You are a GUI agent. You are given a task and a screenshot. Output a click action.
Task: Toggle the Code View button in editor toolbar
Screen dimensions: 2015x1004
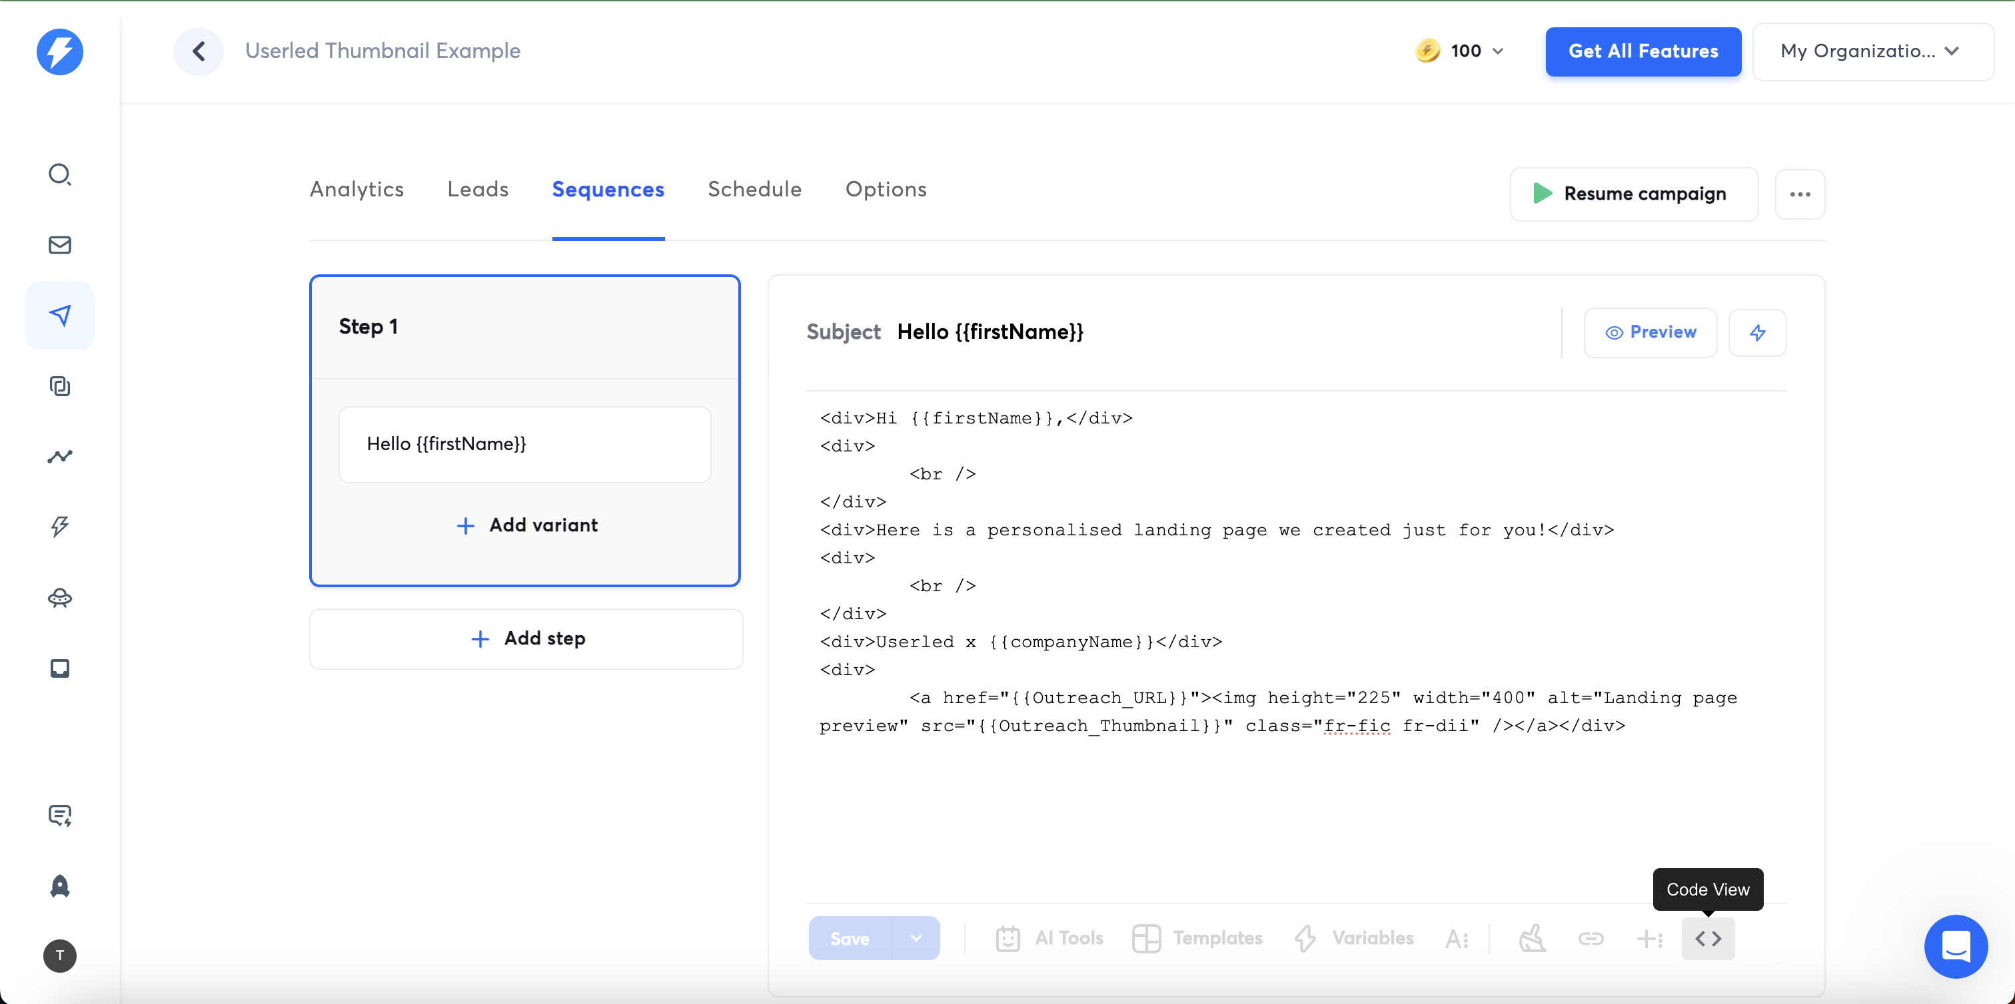(1708, 938)
